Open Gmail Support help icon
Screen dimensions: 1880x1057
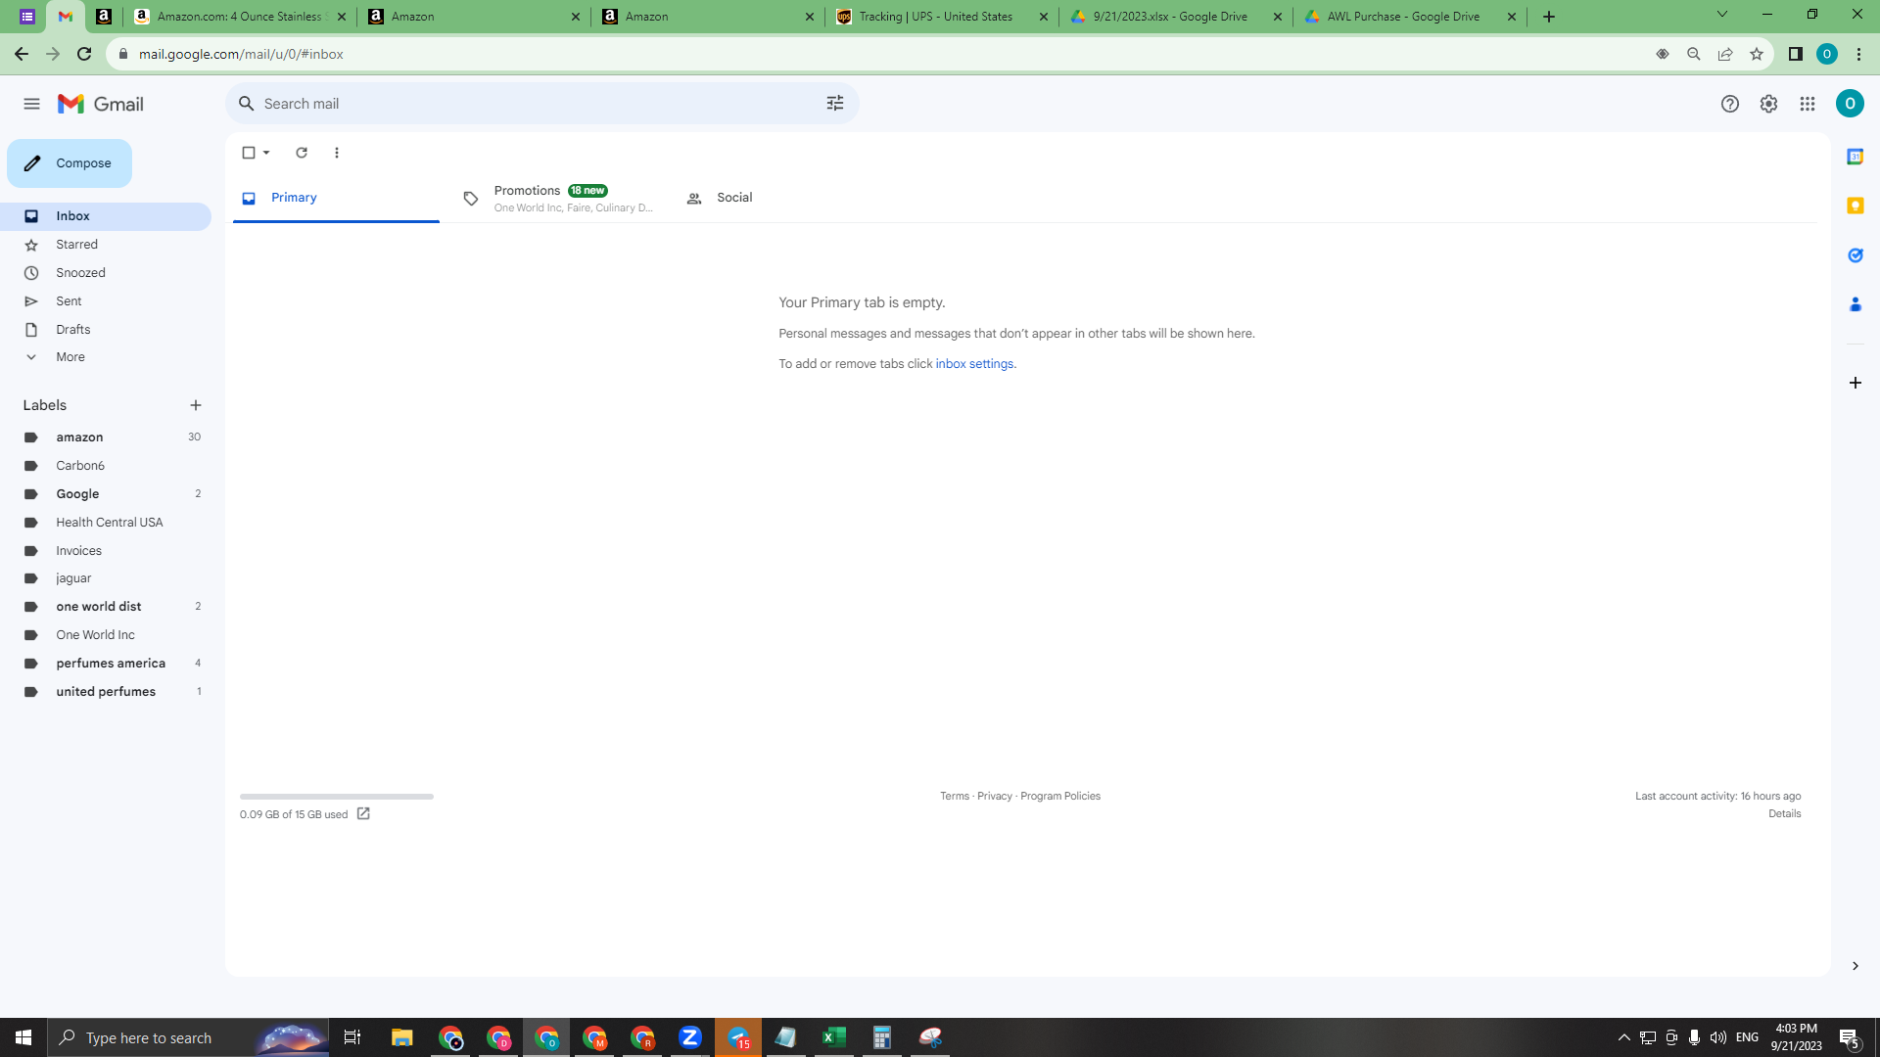pyautogui.click(x=1730, y=104)
